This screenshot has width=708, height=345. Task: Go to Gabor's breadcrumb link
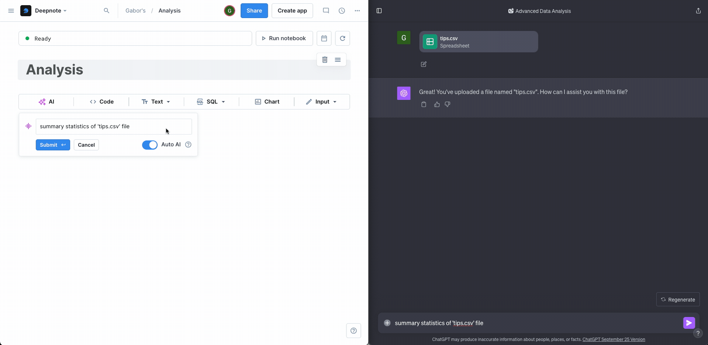click(x=135, y=11)
